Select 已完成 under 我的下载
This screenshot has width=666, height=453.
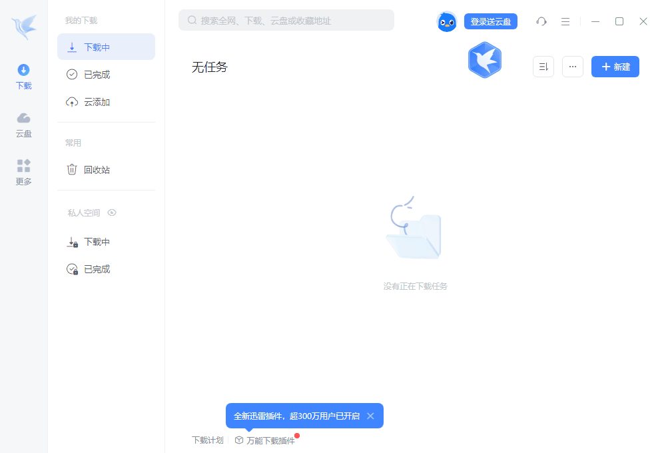[106, 75]
